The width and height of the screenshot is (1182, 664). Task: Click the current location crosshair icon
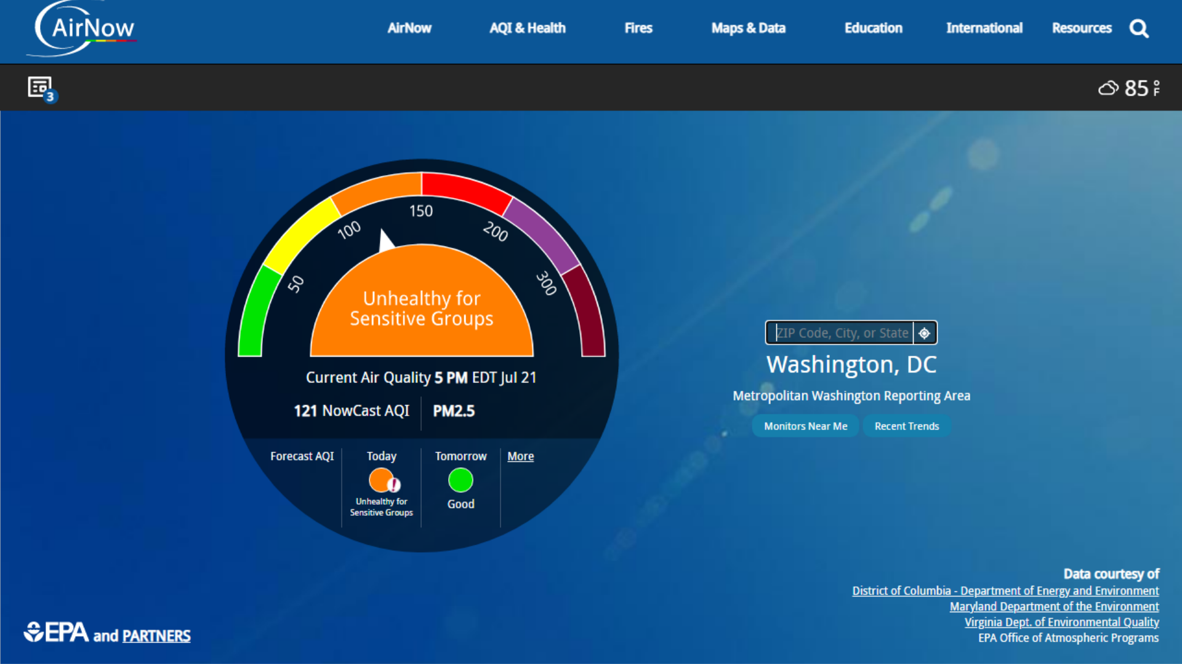[924, 333]
